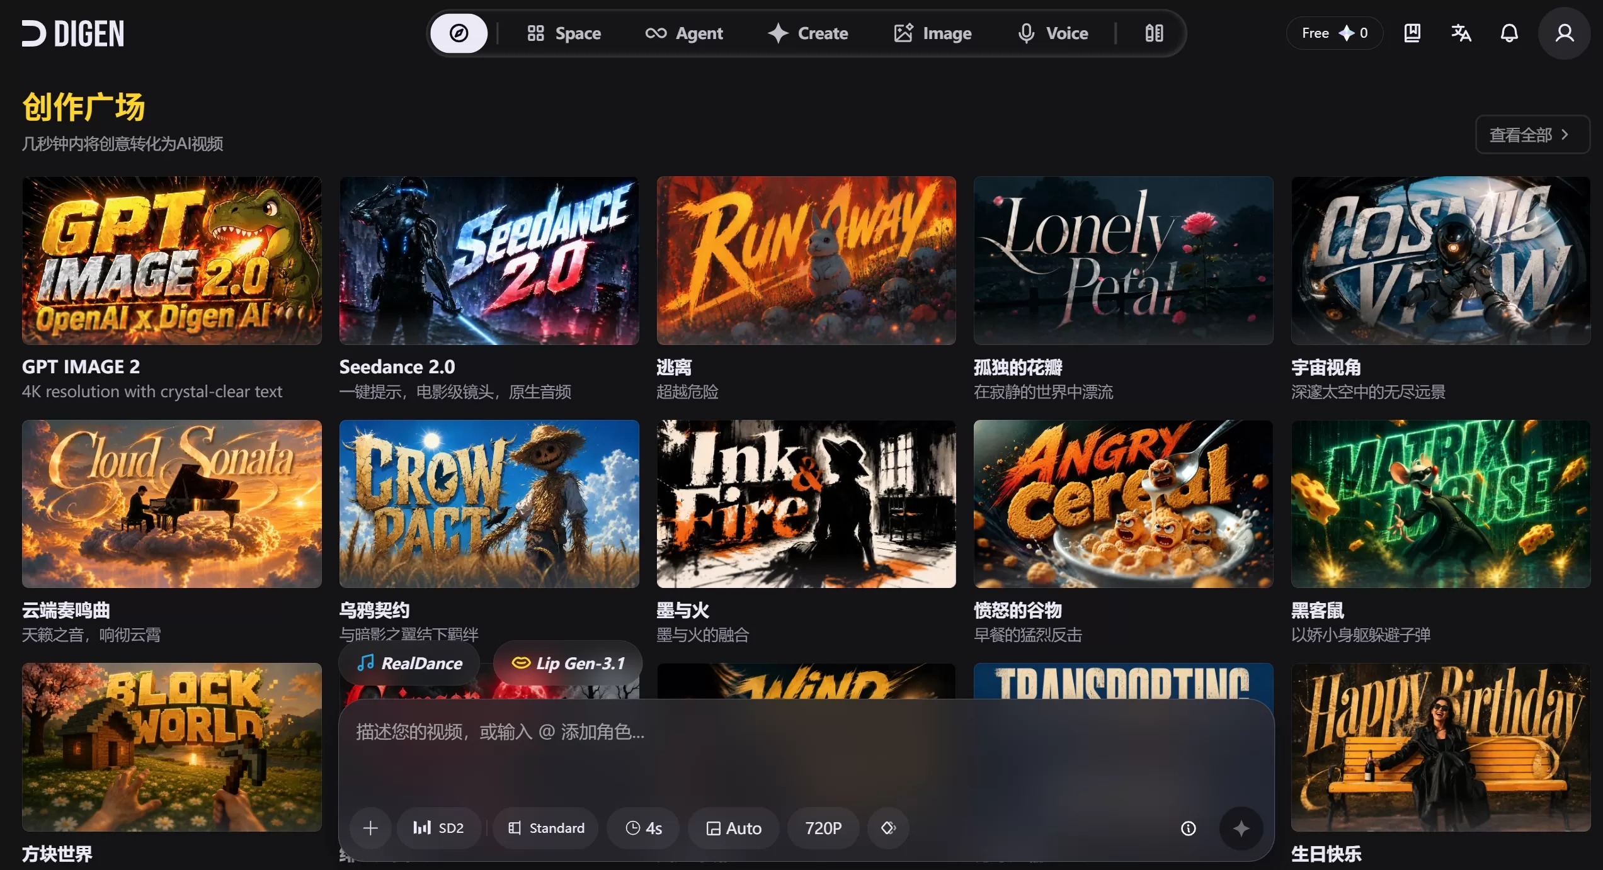Open the 720P resolution dropdown
Screen dimensions: 1603x870
(x=823, y=828)
